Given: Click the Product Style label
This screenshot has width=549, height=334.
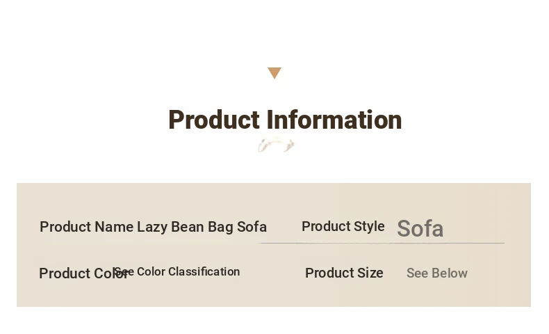Looking at the screenshot, I should pos(343,226).
